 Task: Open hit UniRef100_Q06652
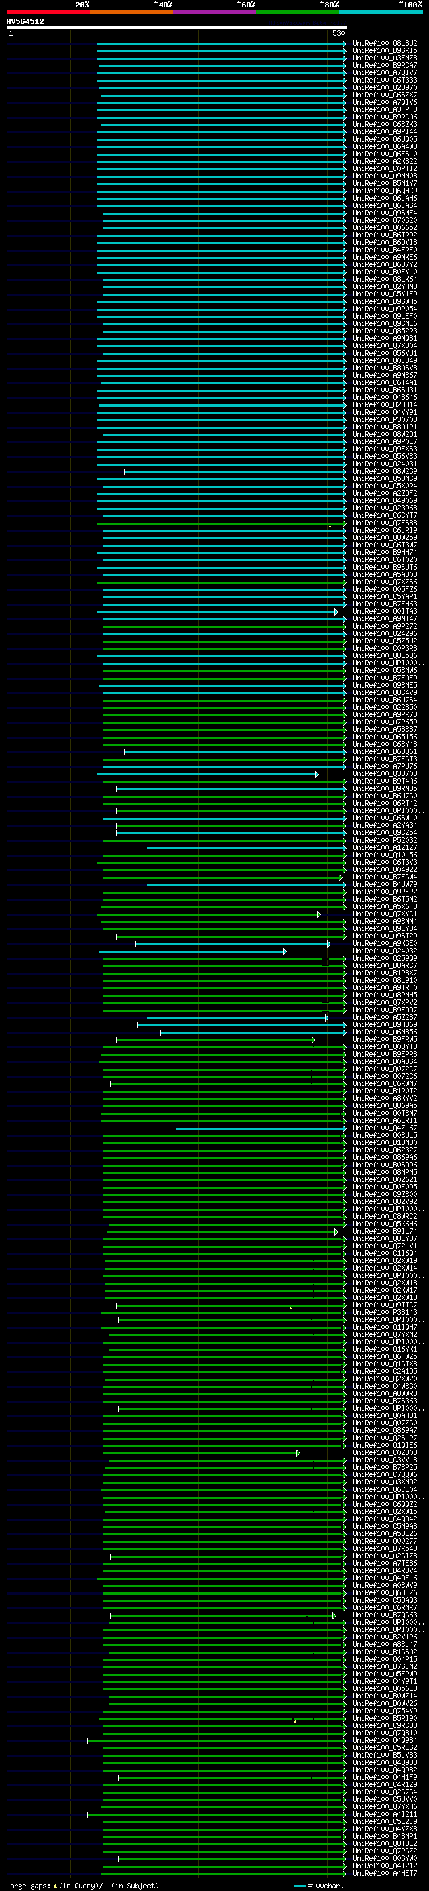[385, 227]
